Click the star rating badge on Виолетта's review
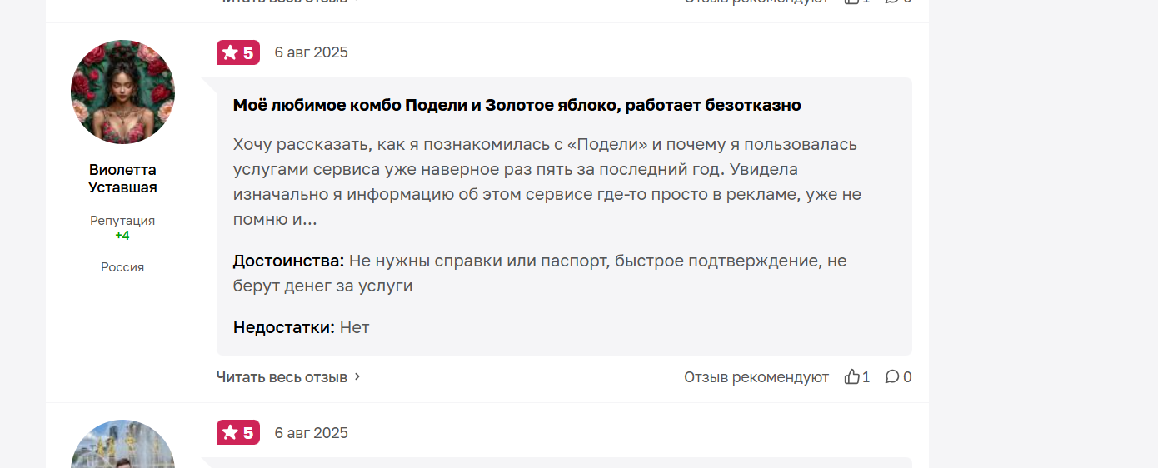This screenshot has width=1158, height=468. [x=238, y=52]
